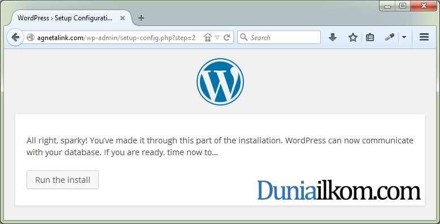Expand the URL history dropdown arrow
The image size is (440, 224).
(x=217, y=37)
